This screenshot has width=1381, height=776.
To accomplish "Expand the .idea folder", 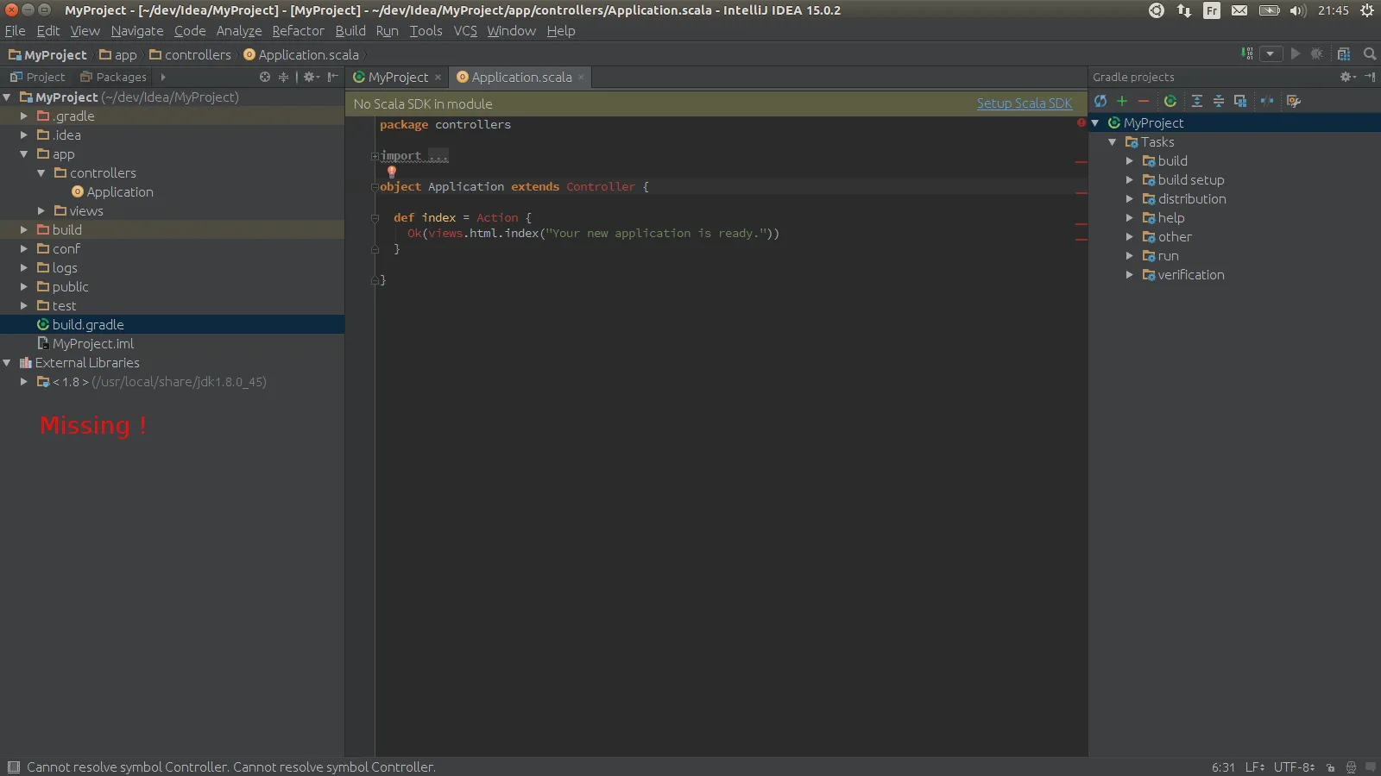I will pyautogui.click(x=24, y=135).
